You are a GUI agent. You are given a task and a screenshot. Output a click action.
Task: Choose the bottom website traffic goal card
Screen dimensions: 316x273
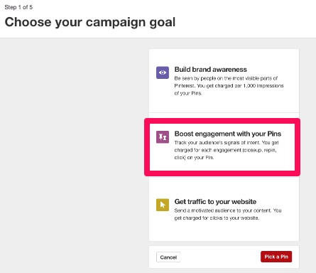point(224,209)
